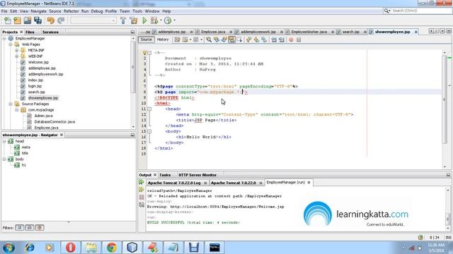Viewport: 453px width, 254px height.
Task: Open the Debug Project dropdown arrow
Action: (161, 20)
